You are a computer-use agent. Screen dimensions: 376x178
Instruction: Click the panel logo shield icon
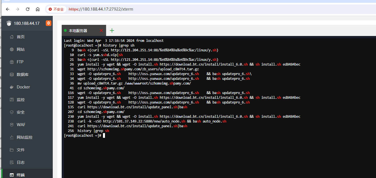[9, 23]
